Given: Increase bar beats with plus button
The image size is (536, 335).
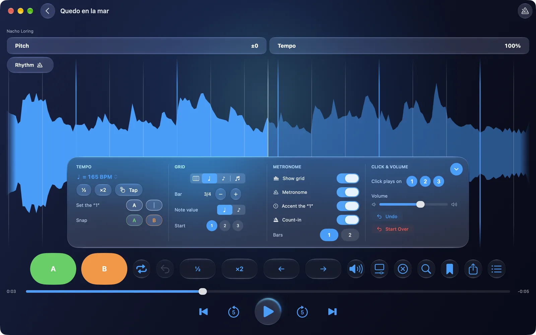Looking at the screenshot, I should click(x=236, y=194).
